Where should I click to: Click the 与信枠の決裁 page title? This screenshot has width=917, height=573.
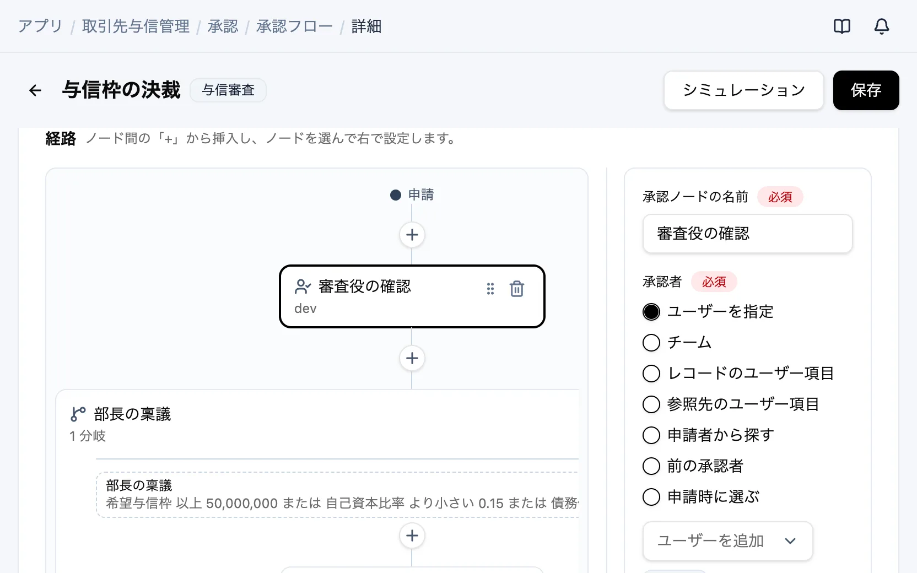tap(121, 90)
